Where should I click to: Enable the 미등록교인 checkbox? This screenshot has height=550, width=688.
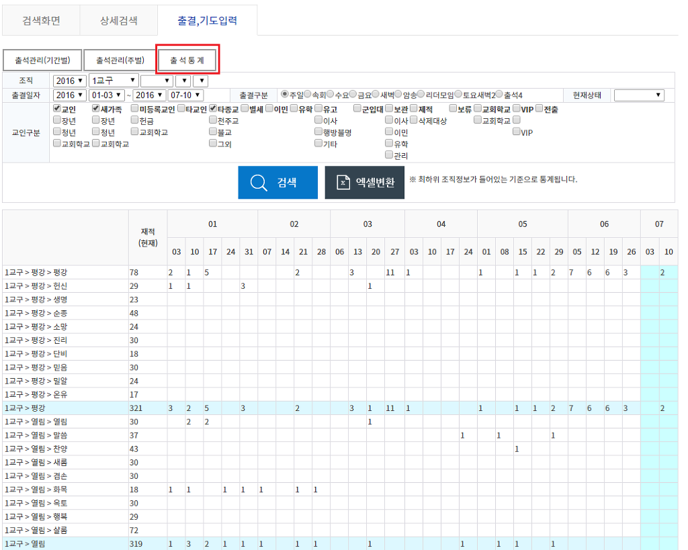[x=135, y=109]
